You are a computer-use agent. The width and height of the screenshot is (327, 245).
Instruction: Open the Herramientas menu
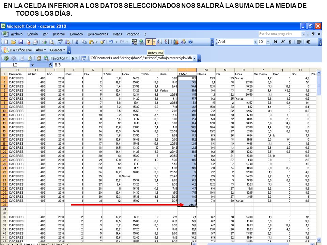[98, 34]
